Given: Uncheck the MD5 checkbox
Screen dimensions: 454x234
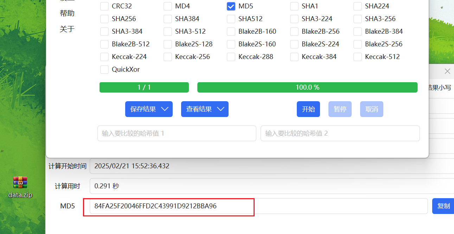Looking at the screenshot, I should point(231,6).
